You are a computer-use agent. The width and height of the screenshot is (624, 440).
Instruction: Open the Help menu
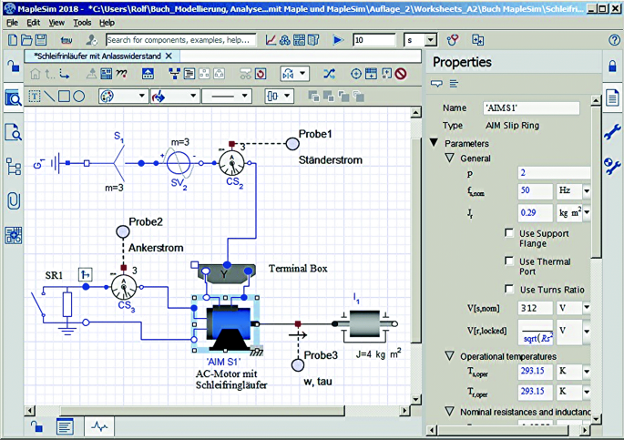pos(107,23)
